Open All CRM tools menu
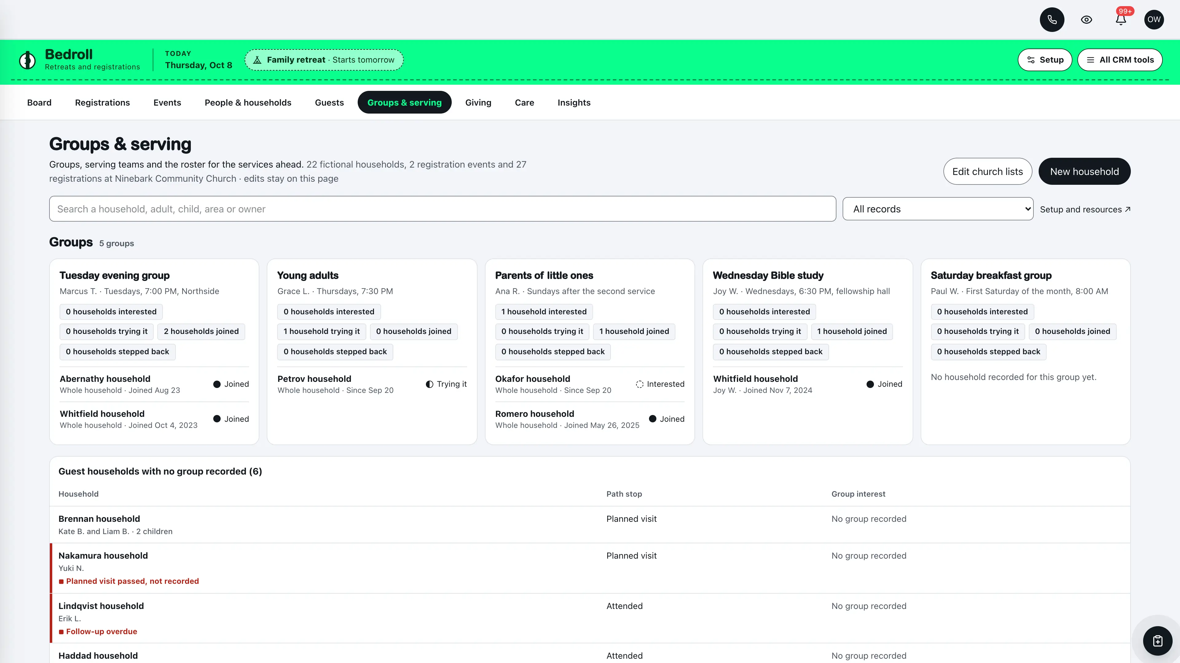Viewport: 1180px width, 663px height. pyautogui.click(x=1119, y=60)
